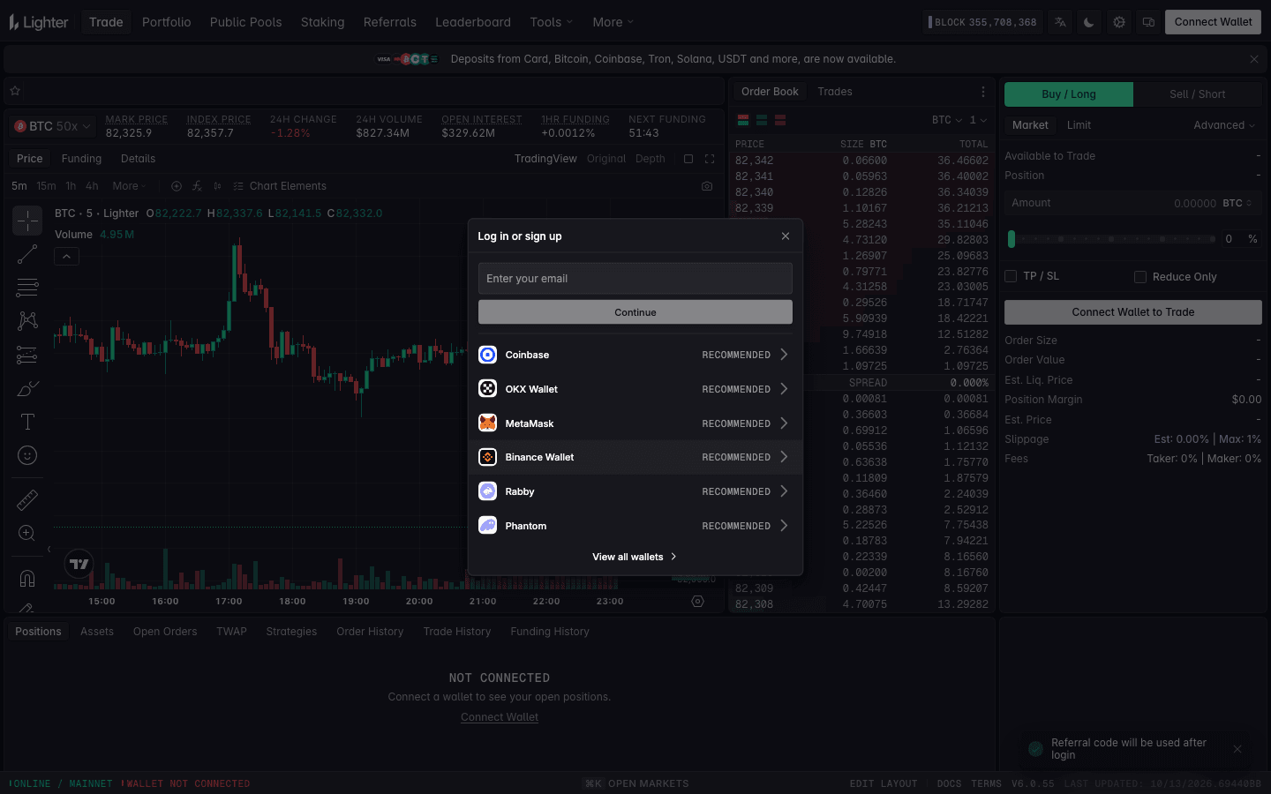This screenshot has width=1271, height=794.
Task: Expand the Tools menu in navigation
Action: pyautogui.click(x=552, y=22)
